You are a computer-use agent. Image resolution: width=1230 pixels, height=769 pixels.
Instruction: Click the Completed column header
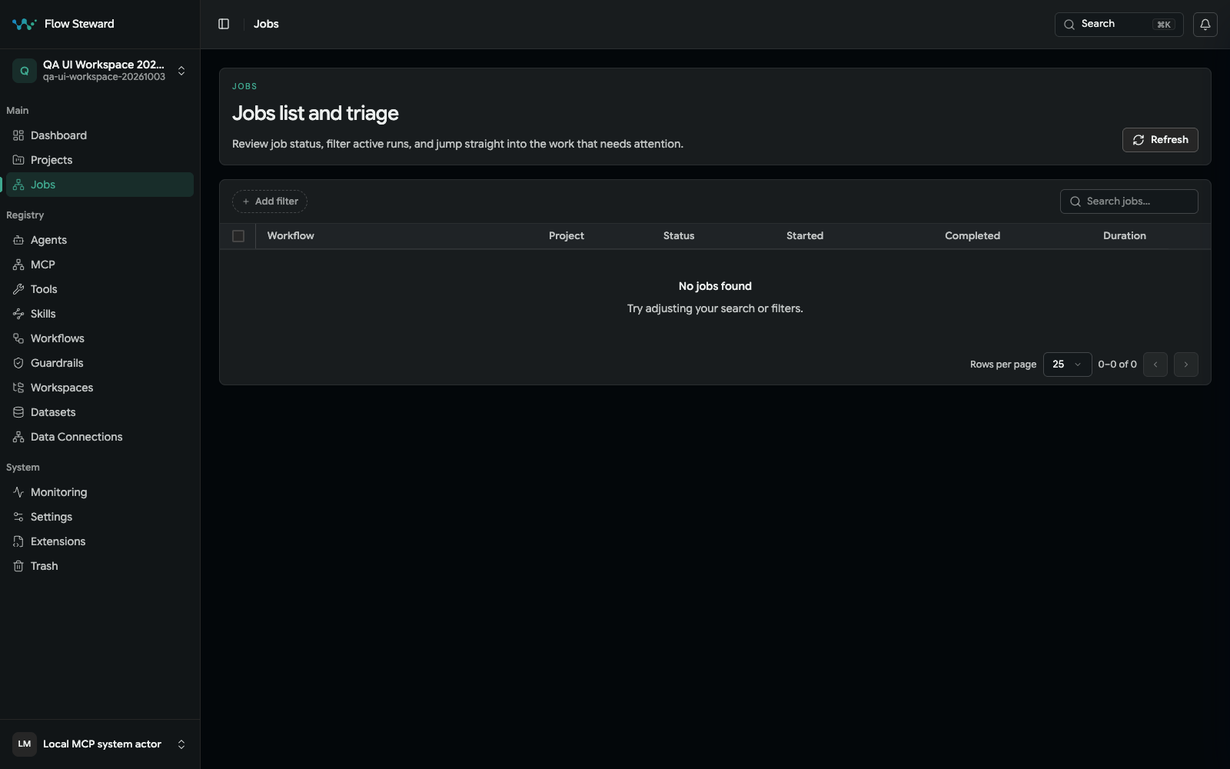(x=972, y=236)
